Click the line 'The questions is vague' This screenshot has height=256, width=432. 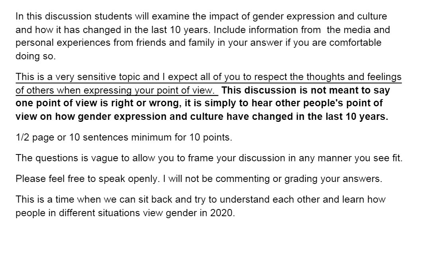tap(209, 158)
